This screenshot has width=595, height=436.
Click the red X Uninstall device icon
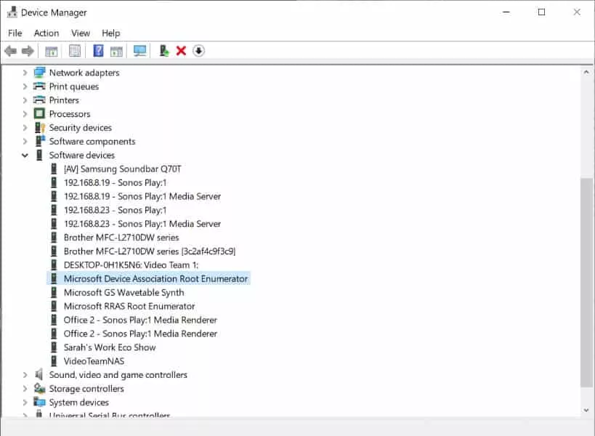[182, 51]
